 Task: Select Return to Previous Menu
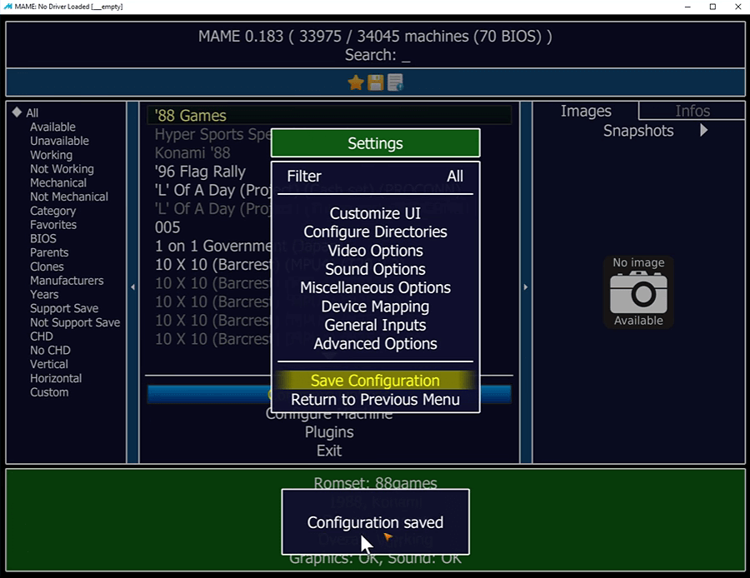coord(375,399)
